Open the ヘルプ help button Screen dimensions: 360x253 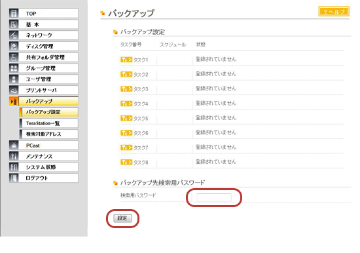click(334, 12)
